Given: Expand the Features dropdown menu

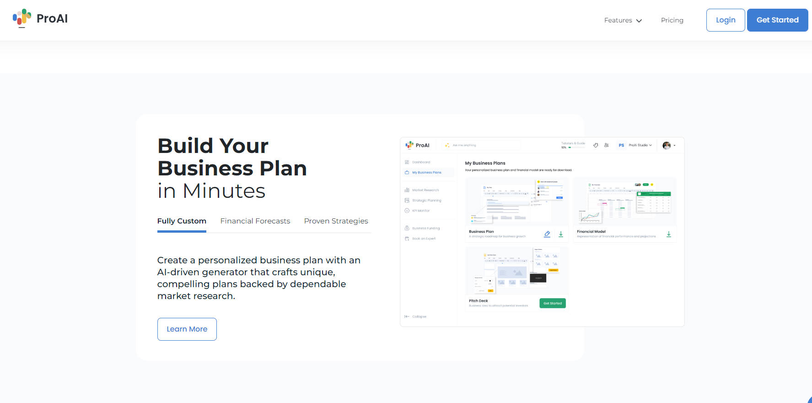Looking at the screenshot, I should [623, 20].
